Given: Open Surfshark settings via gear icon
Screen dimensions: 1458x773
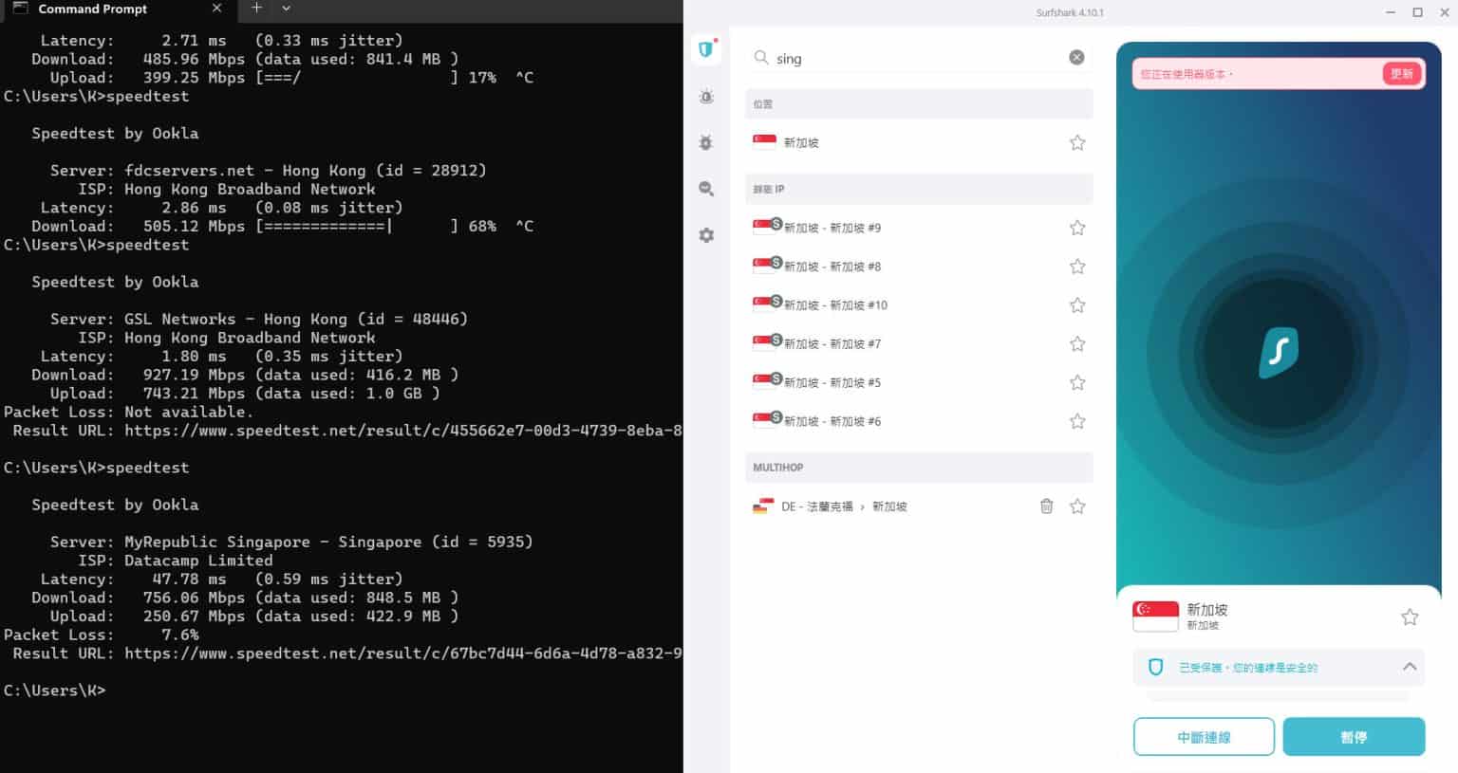Looking at the screenshot, I should pyautogui.click(x=706, y=234).
